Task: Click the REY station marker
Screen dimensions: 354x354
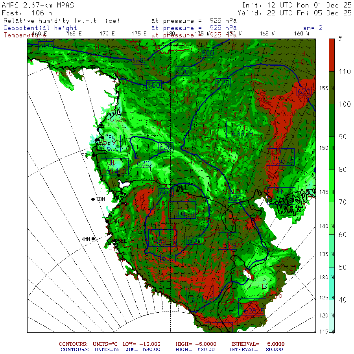Action: click(x=93, y=155)
